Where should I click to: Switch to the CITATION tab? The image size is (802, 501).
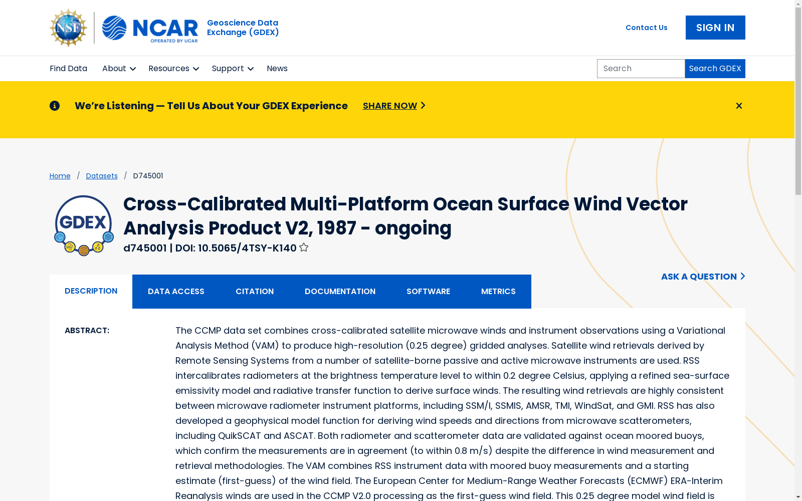(x=255, y=292)
